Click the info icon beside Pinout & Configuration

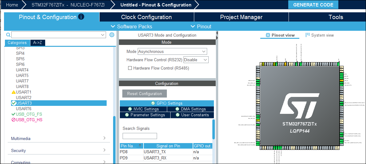(x=81, y=17)
